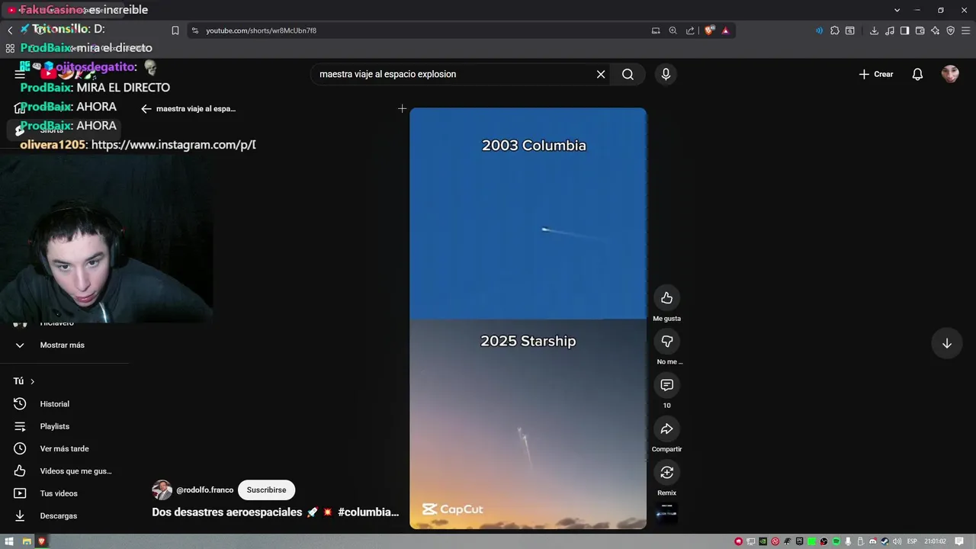Open Brave Shields lion icon
Image resolution: width=976 pixels, height=549 pixels.
pyautogui.click(x=709, y=30)
